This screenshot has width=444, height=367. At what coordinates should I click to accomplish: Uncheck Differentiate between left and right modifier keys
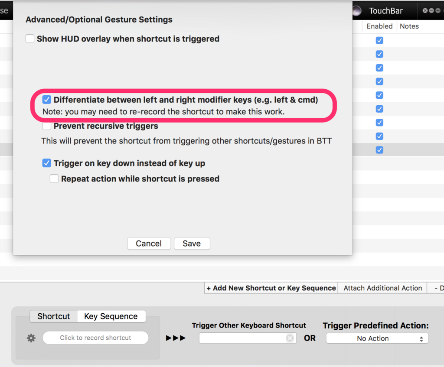[x=47, y=100]
